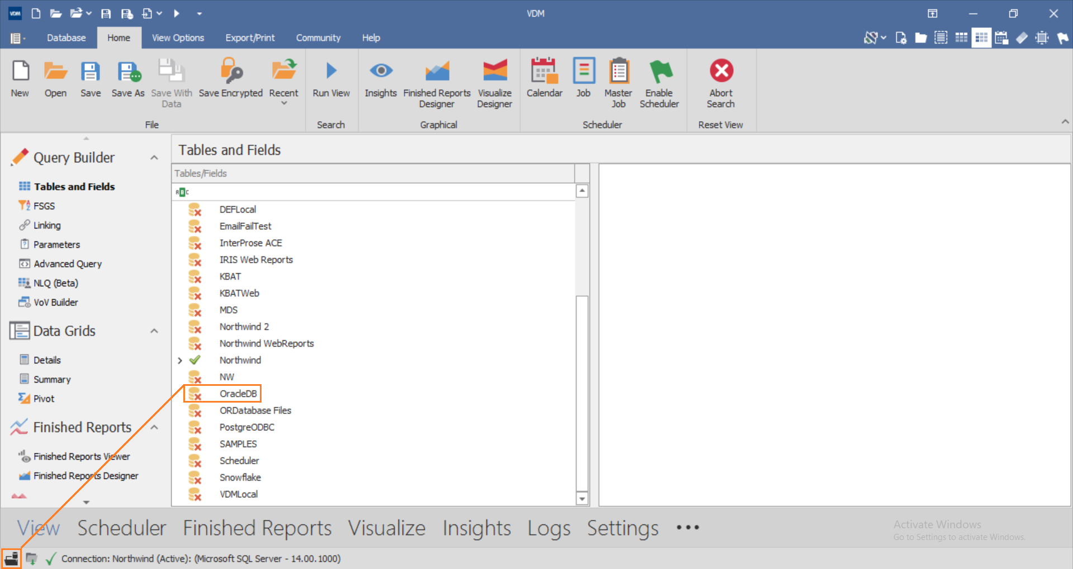This screenshot has width=1073, height=569.
Task: Open the Visualize bottom navigation section
Action: tap(387, 528)
